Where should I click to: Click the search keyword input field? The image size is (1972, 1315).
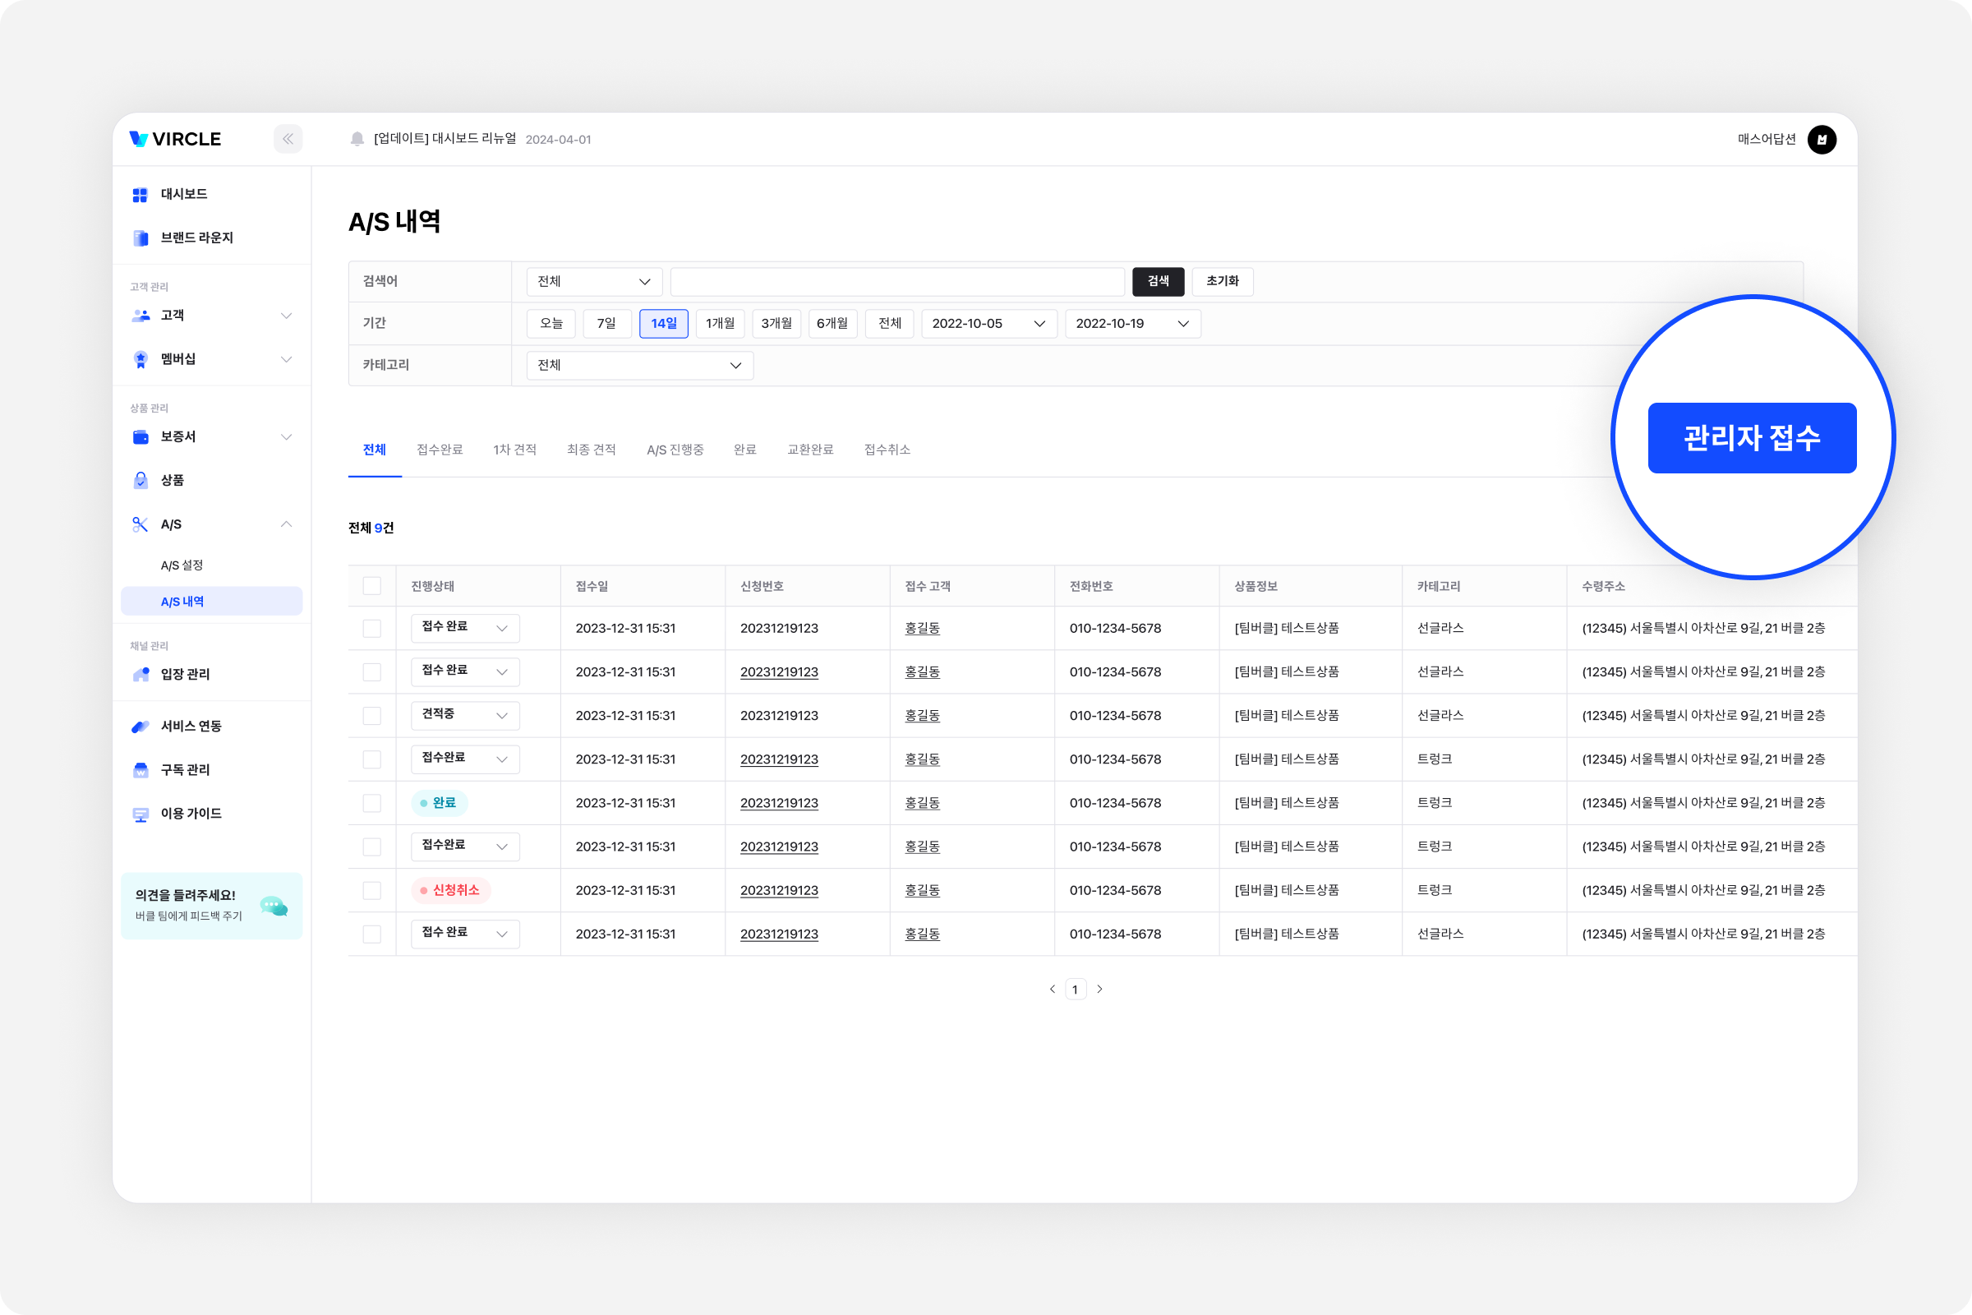(896, 282)
